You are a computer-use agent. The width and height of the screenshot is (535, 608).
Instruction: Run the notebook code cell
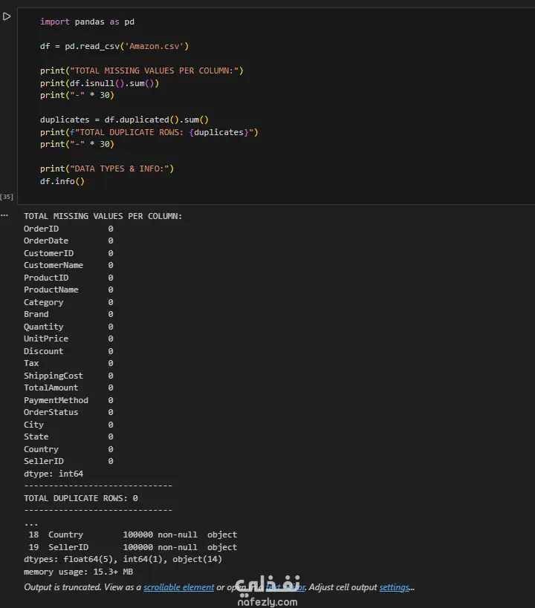(7, 16)
